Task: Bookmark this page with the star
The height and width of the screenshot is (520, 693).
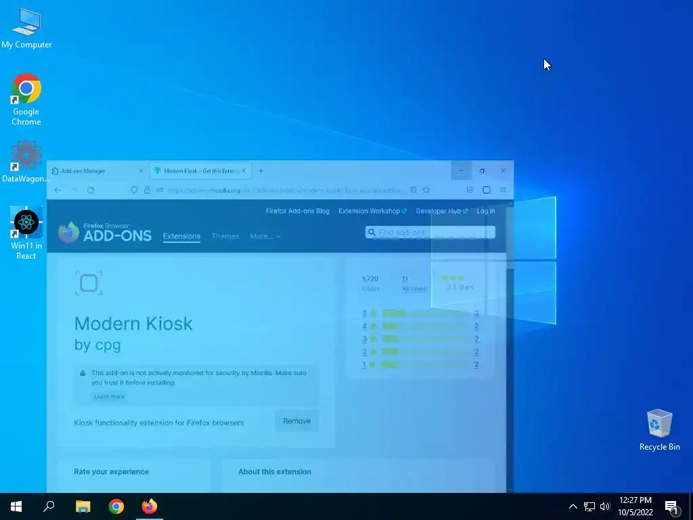Action: [426, 190]
